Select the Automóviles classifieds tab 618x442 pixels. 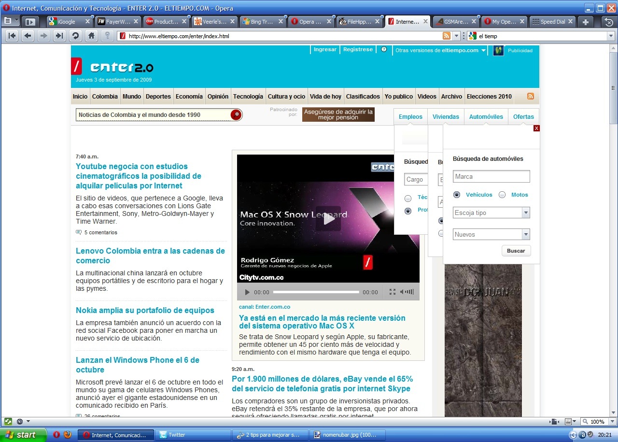(x=486, y=116)
